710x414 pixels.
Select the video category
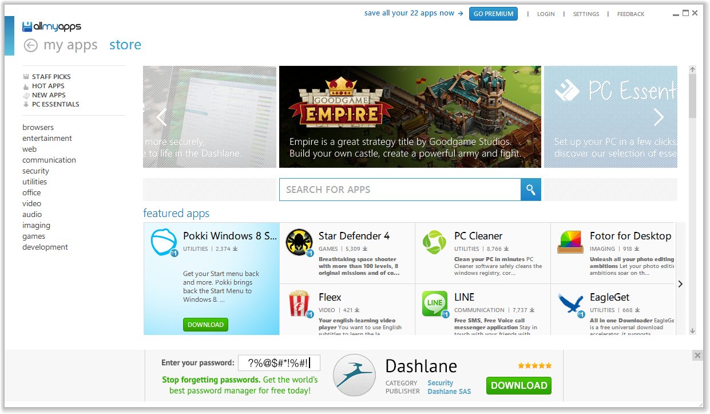pyautogui.click(x=31, y=203)
